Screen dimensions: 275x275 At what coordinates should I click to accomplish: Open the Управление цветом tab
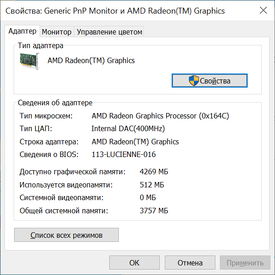109,32
